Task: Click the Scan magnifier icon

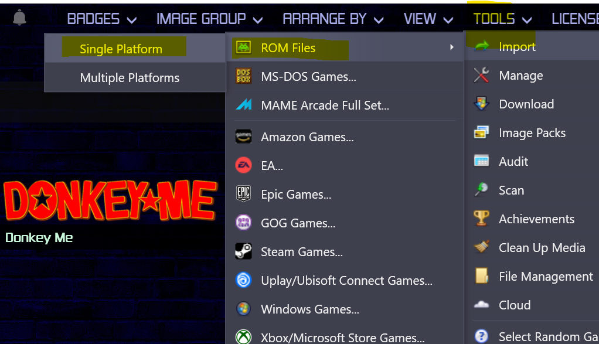Action: point(481,189)
